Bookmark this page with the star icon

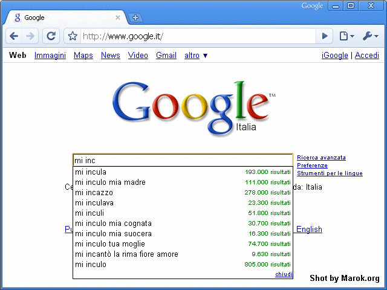pyautogui.click(x=73, y=36)
